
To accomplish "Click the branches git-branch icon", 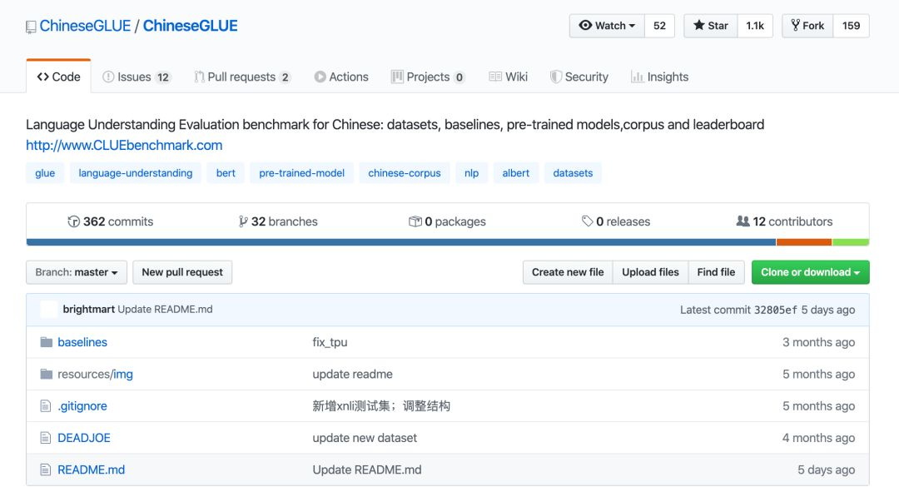I will tap(243, 221).
